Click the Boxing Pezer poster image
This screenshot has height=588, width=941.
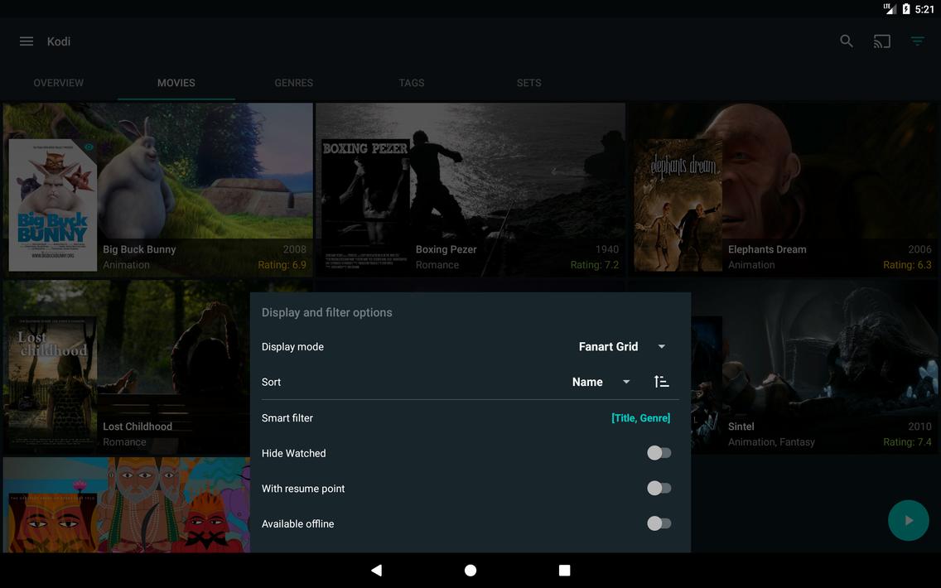[x=365, y=205]
